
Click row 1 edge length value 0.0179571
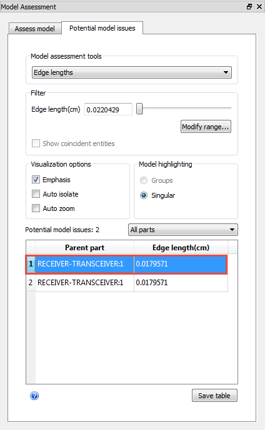181,264
